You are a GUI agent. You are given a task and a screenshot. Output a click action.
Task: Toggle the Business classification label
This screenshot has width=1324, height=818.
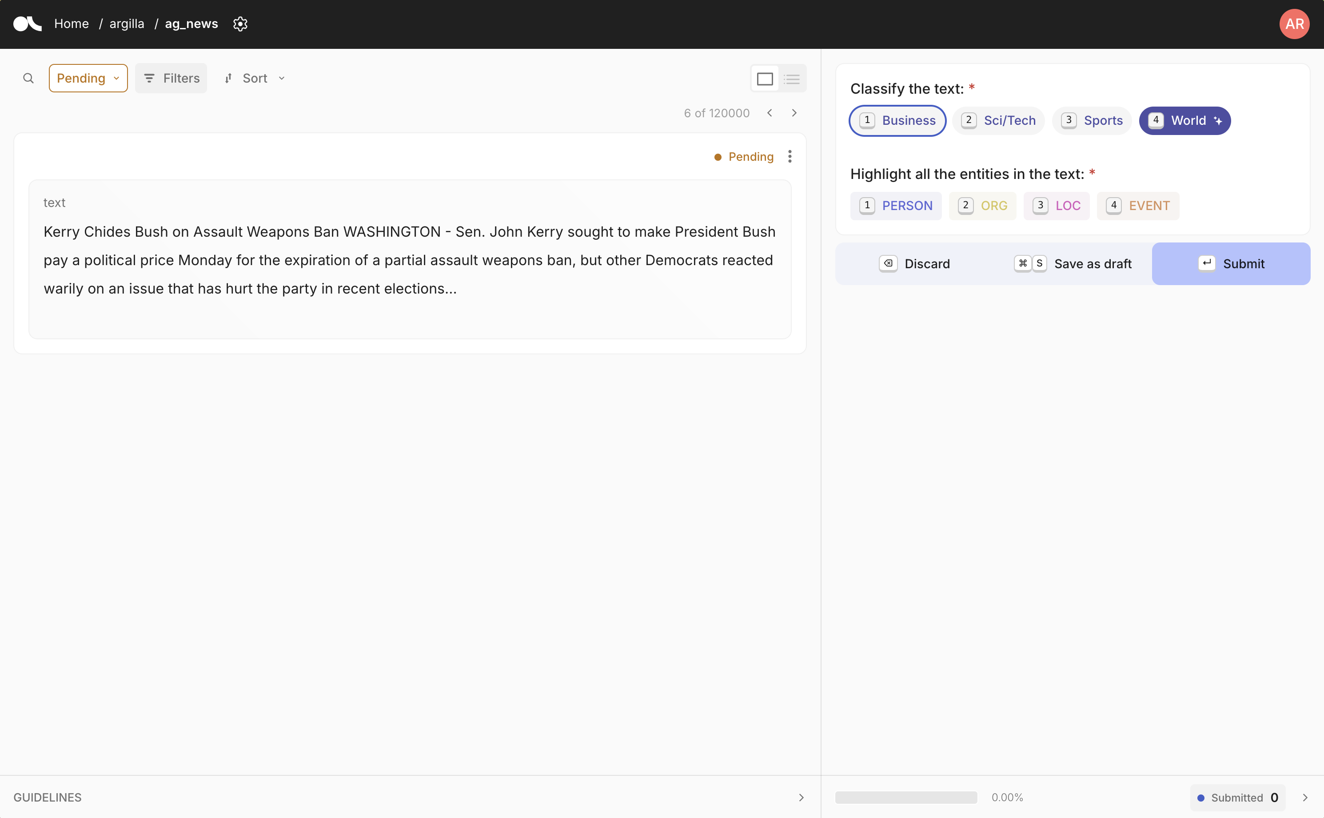pyautogui.click(x=897, y=120)
